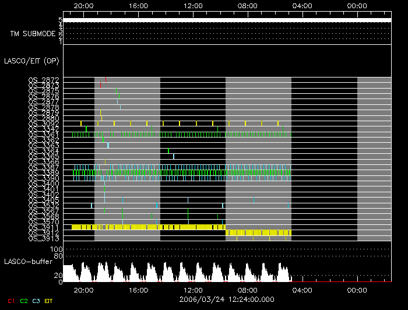
Task: Select 00:00 on the lower time axis
Action: tap(356, 290)
